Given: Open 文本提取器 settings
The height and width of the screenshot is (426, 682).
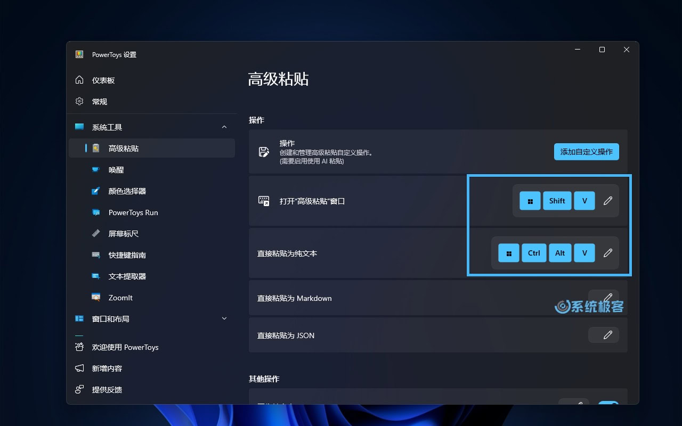Looking at the screenshot, I should [x=152, y=276].
